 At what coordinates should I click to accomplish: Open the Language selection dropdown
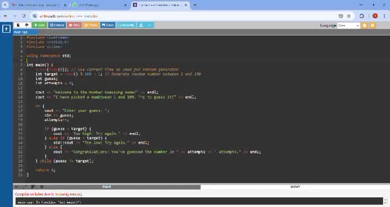[x=349, y=25]
